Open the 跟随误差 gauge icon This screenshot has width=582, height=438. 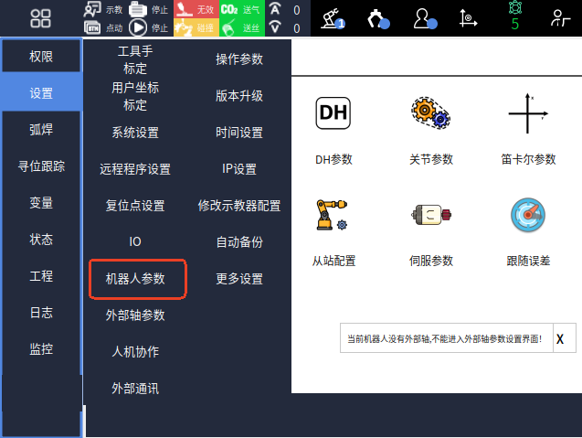pos(527,216)
